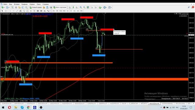Screen dimensions: 195x110
Task: Select the arrow cursor tool
Action: click(x=2, y=11)
